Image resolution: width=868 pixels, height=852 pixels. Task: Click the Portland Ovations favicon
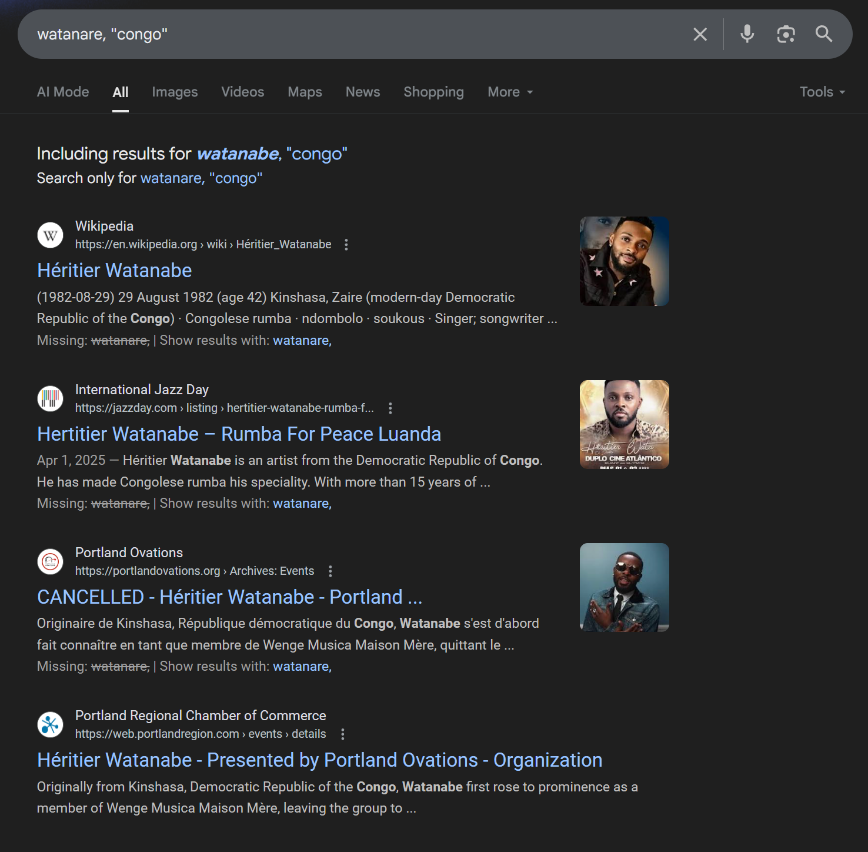pyautogui.click(x=51, y=561)
